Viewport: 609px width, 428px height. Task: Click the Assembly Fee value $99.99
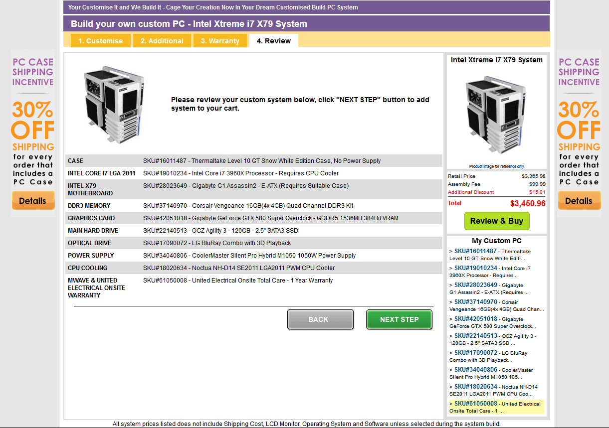pyautogui.click(x=537, y=184)
